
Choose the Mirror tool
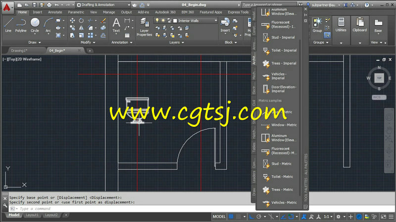81,28
